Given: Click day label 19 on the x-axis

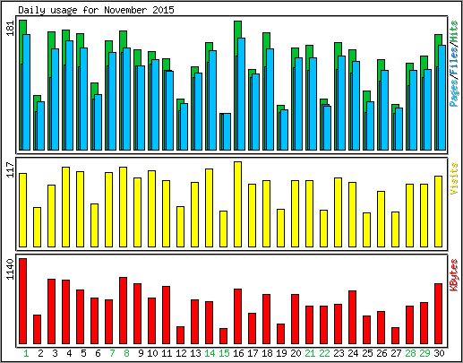Looking at the screenshot, I should [x=281, y=353].
